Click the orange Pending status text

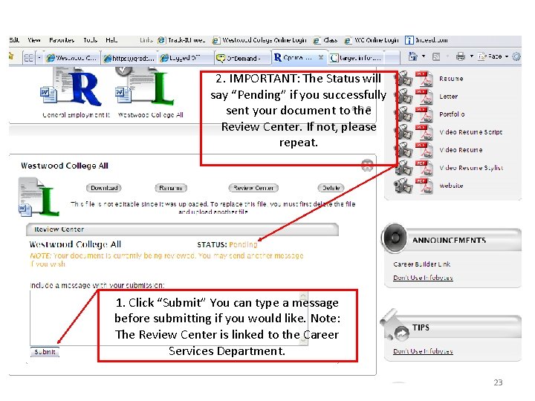click(x=243, y=244)
